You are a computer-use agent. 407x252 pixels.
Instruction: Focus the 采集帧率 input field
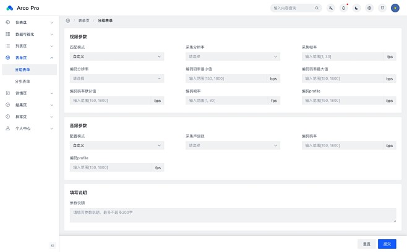tap(343, 57)
